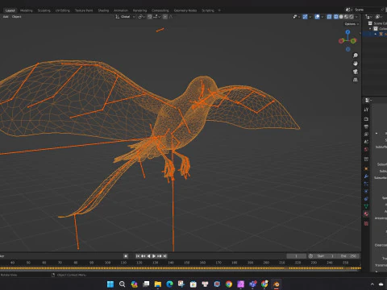
Task: Select the Scene Collection row in outliner
Action: click(377, 23)
